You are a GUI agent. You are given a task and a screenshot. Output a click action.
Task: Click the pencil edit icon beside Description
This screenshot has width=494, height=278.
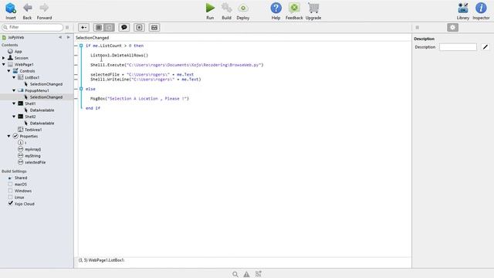click(x=486, y=47)
